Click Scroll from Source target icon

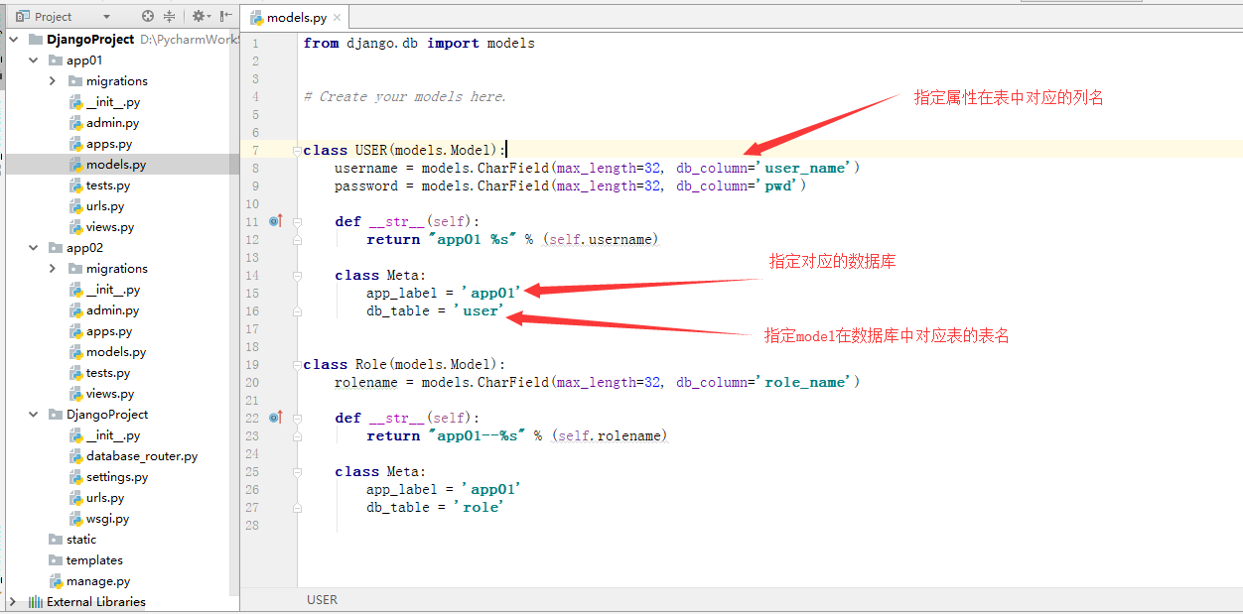pyautogui.click(x=148, y=16)
